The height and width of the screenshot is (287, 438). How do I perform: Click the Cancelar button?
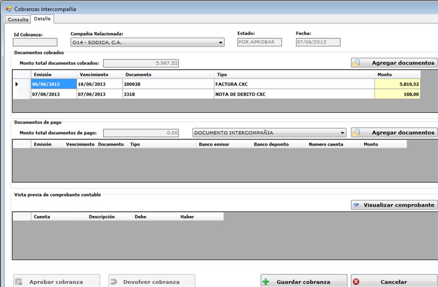click(x=394, y=281)
